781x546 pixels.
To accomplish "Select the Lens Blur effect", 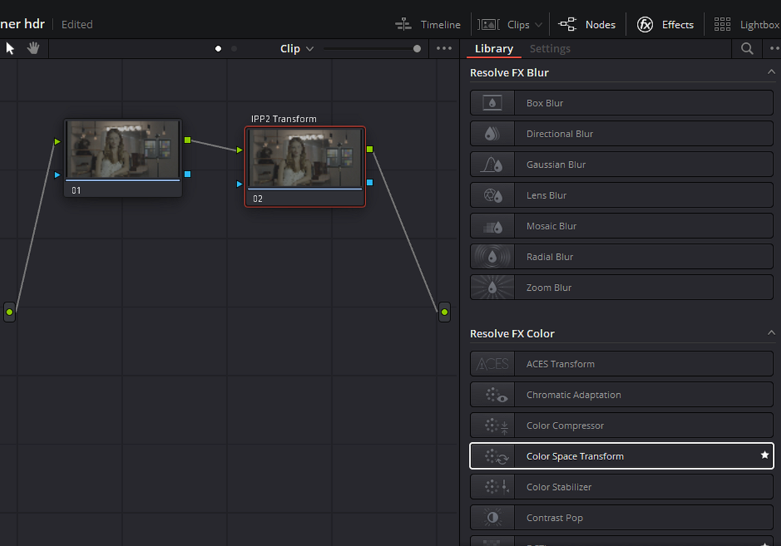I will pyautogui.click(x=622, y=195).
